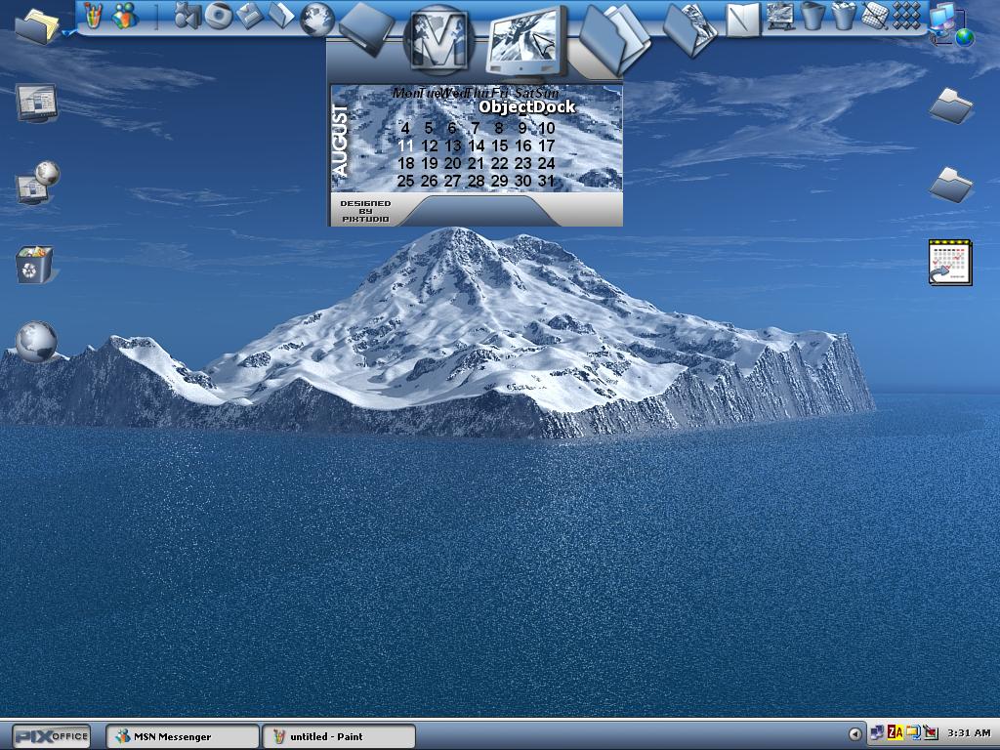Click the large M globe dock icon
Screen dimensions: 1000x750
click(x=438, y=41)
